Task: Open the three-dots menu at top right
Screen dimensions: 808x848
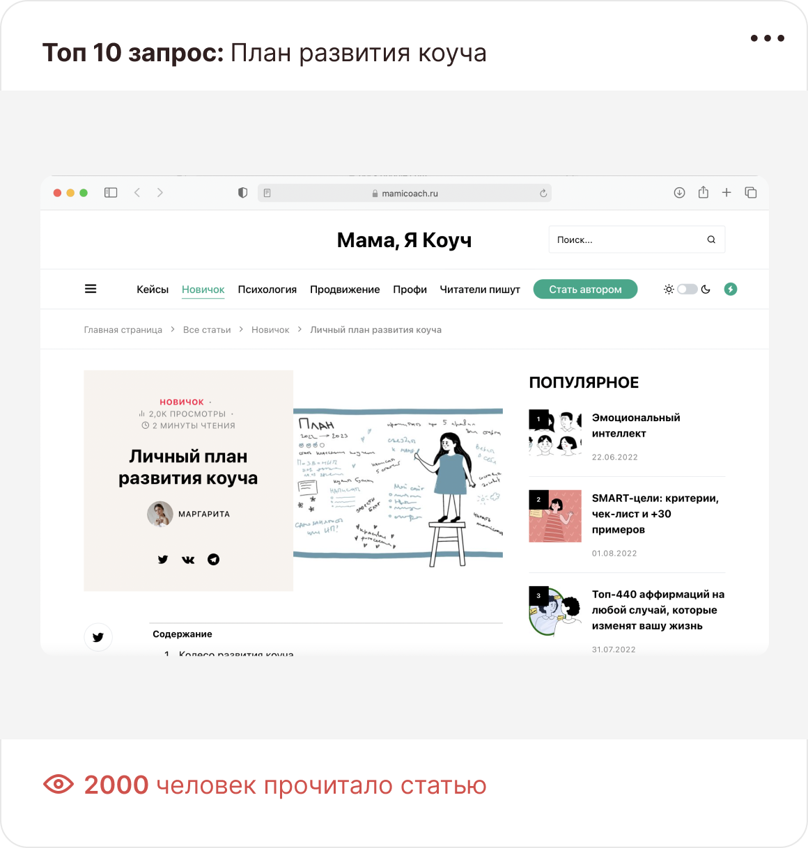Action: pos(768,38)
